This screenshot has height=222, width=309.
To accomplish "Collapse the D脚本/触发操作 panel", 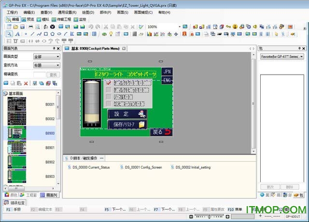I will coord(102,158).
